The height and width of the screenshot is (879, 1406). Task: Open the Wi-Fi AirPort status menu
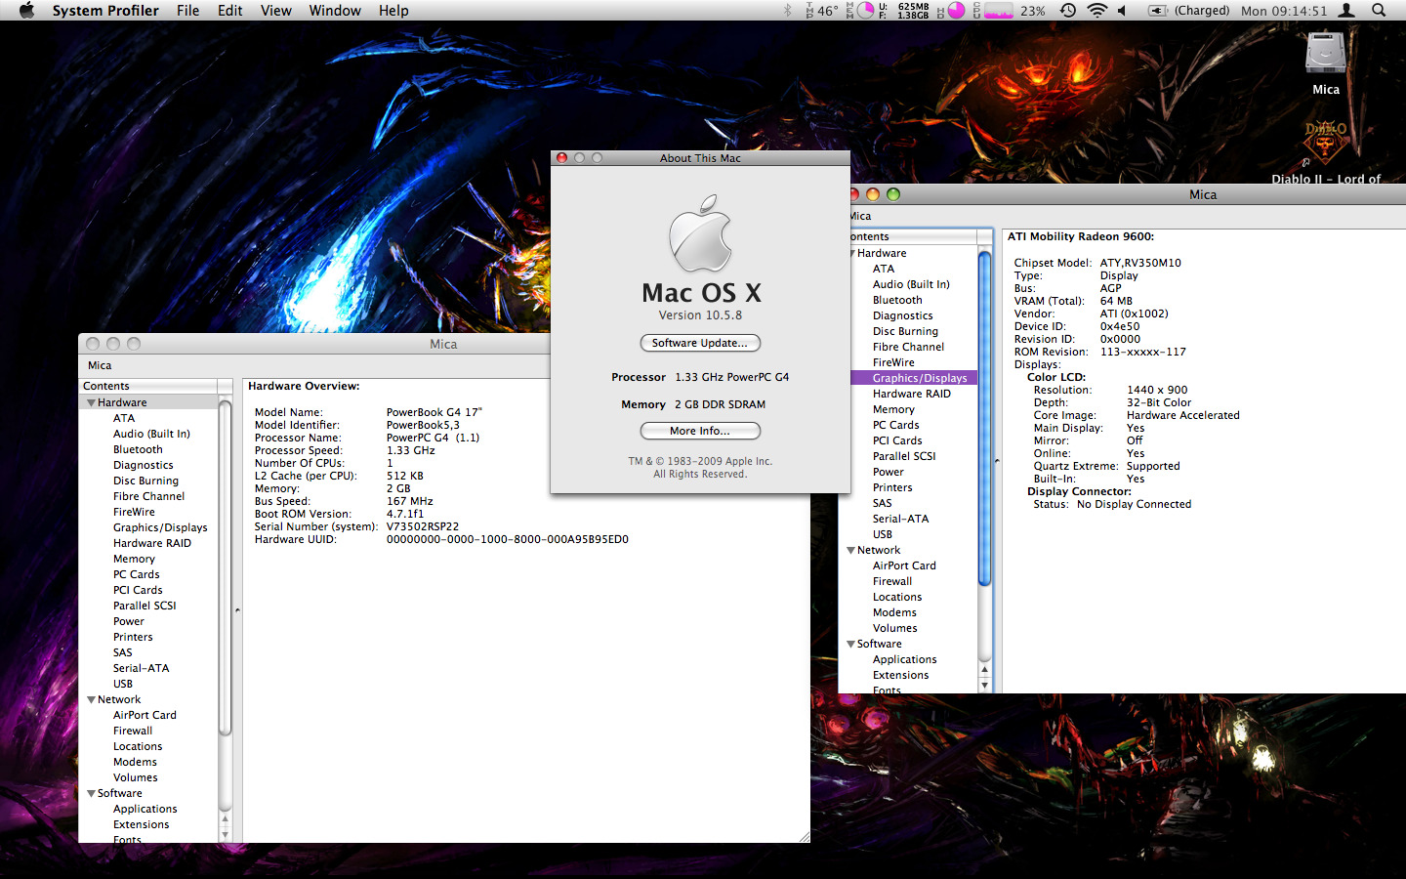coord(1097,11)
